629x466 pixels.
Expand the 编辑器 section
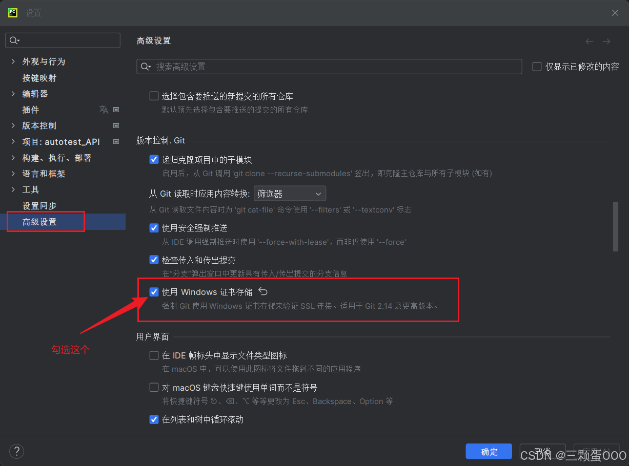click(12, 93)
